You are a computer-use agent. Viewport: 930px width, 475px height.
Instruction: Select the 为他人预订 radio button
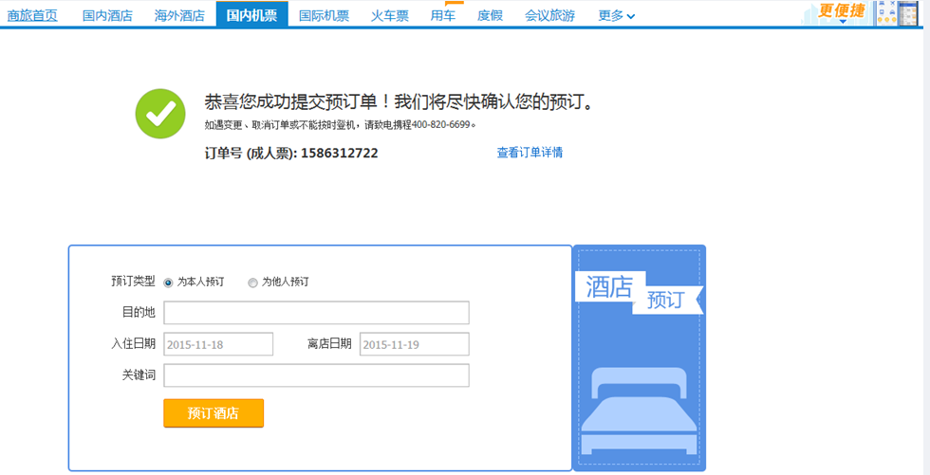(x=252, y=283)
